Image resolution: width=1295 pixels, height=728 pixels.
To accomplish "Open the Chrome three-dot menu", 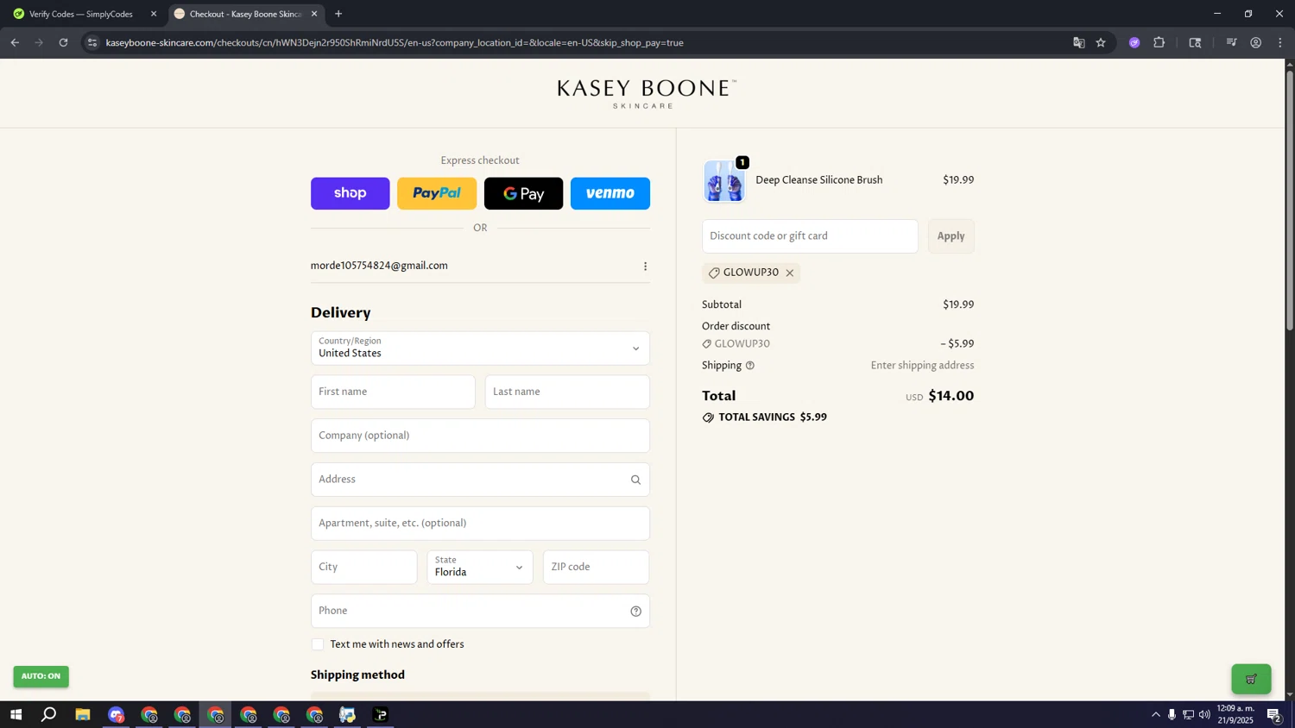I will coord(1280,42).
